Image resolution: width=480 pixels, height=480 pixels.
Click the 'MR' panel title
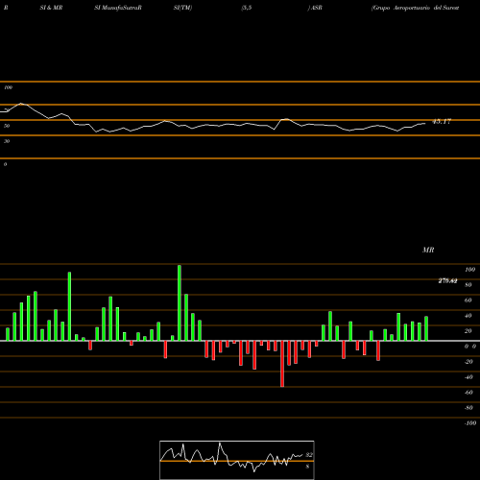pyautogui.click(x=428, y=250)
